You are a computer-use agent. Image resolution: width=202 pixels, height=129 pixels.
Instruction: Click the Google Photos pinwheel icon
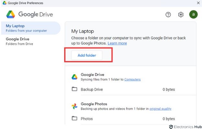coord(75,106)
